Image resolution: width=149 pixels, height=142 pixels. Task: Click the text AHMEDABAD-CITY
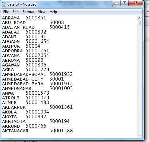[x=23, y=79]
